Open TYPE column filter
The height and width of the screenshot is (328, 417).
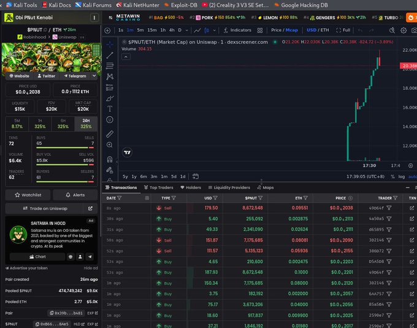174,198
